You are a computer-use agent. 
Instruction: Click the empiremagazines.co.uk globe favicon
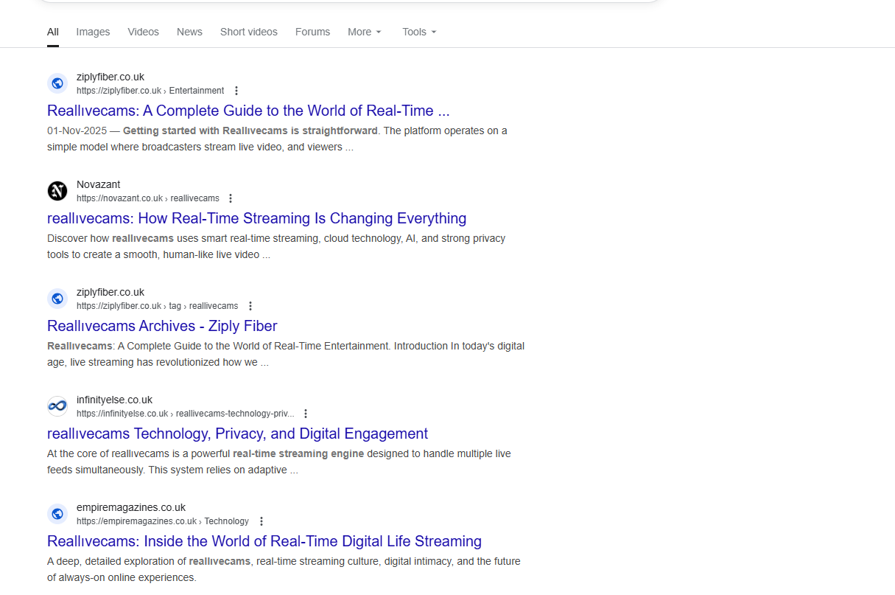click(57, 514)
